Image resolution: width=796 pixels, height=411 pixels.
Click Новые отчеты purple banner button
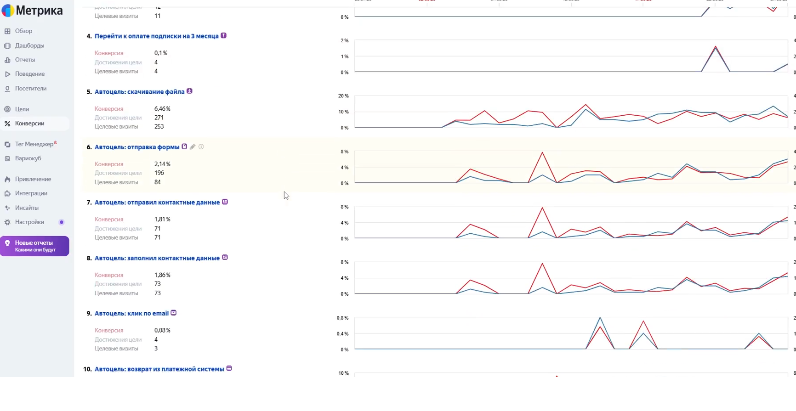pos(35,246)
